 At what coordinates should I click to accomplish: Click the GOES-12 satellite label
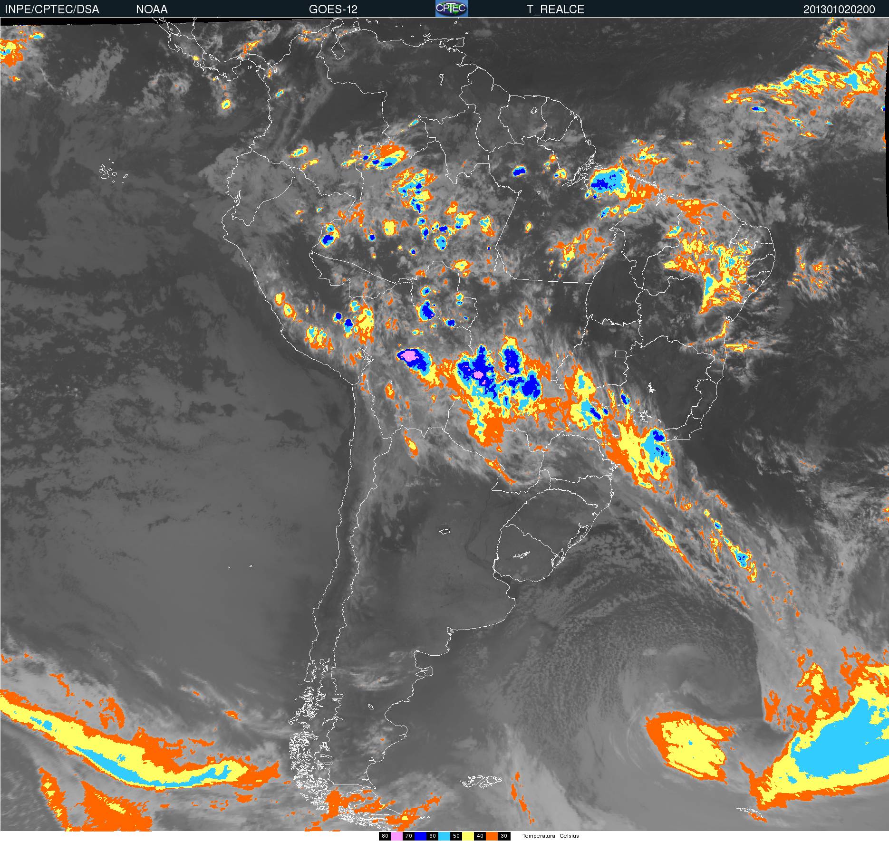click(333, 9)
